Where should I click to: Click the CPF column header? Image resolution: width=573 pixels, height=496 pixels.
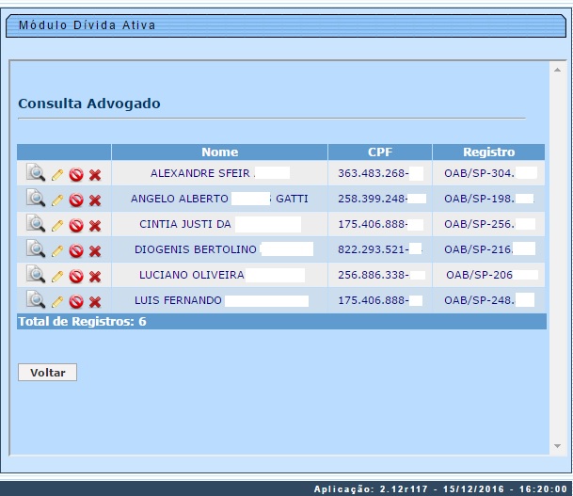coord(379,152)
